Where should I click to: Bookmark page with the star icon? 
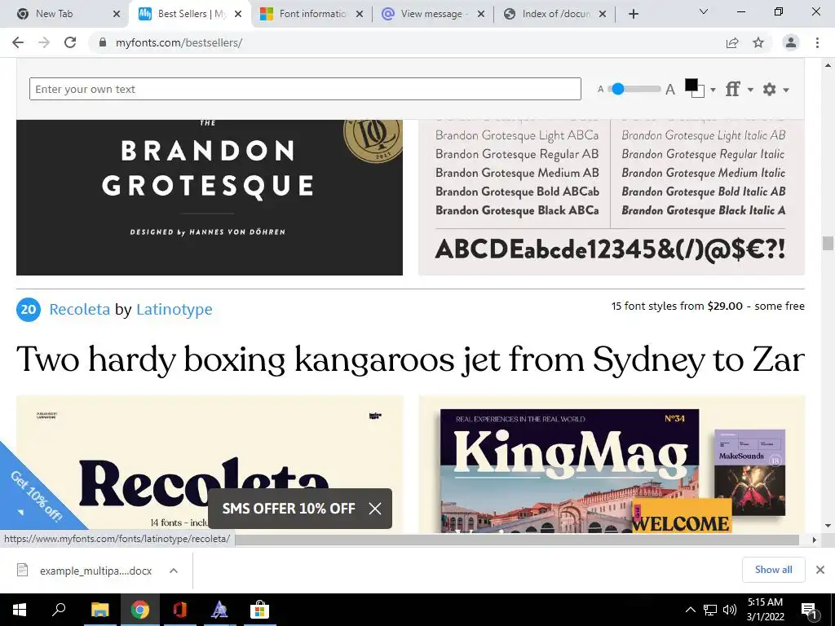click(x=758, y=42)
